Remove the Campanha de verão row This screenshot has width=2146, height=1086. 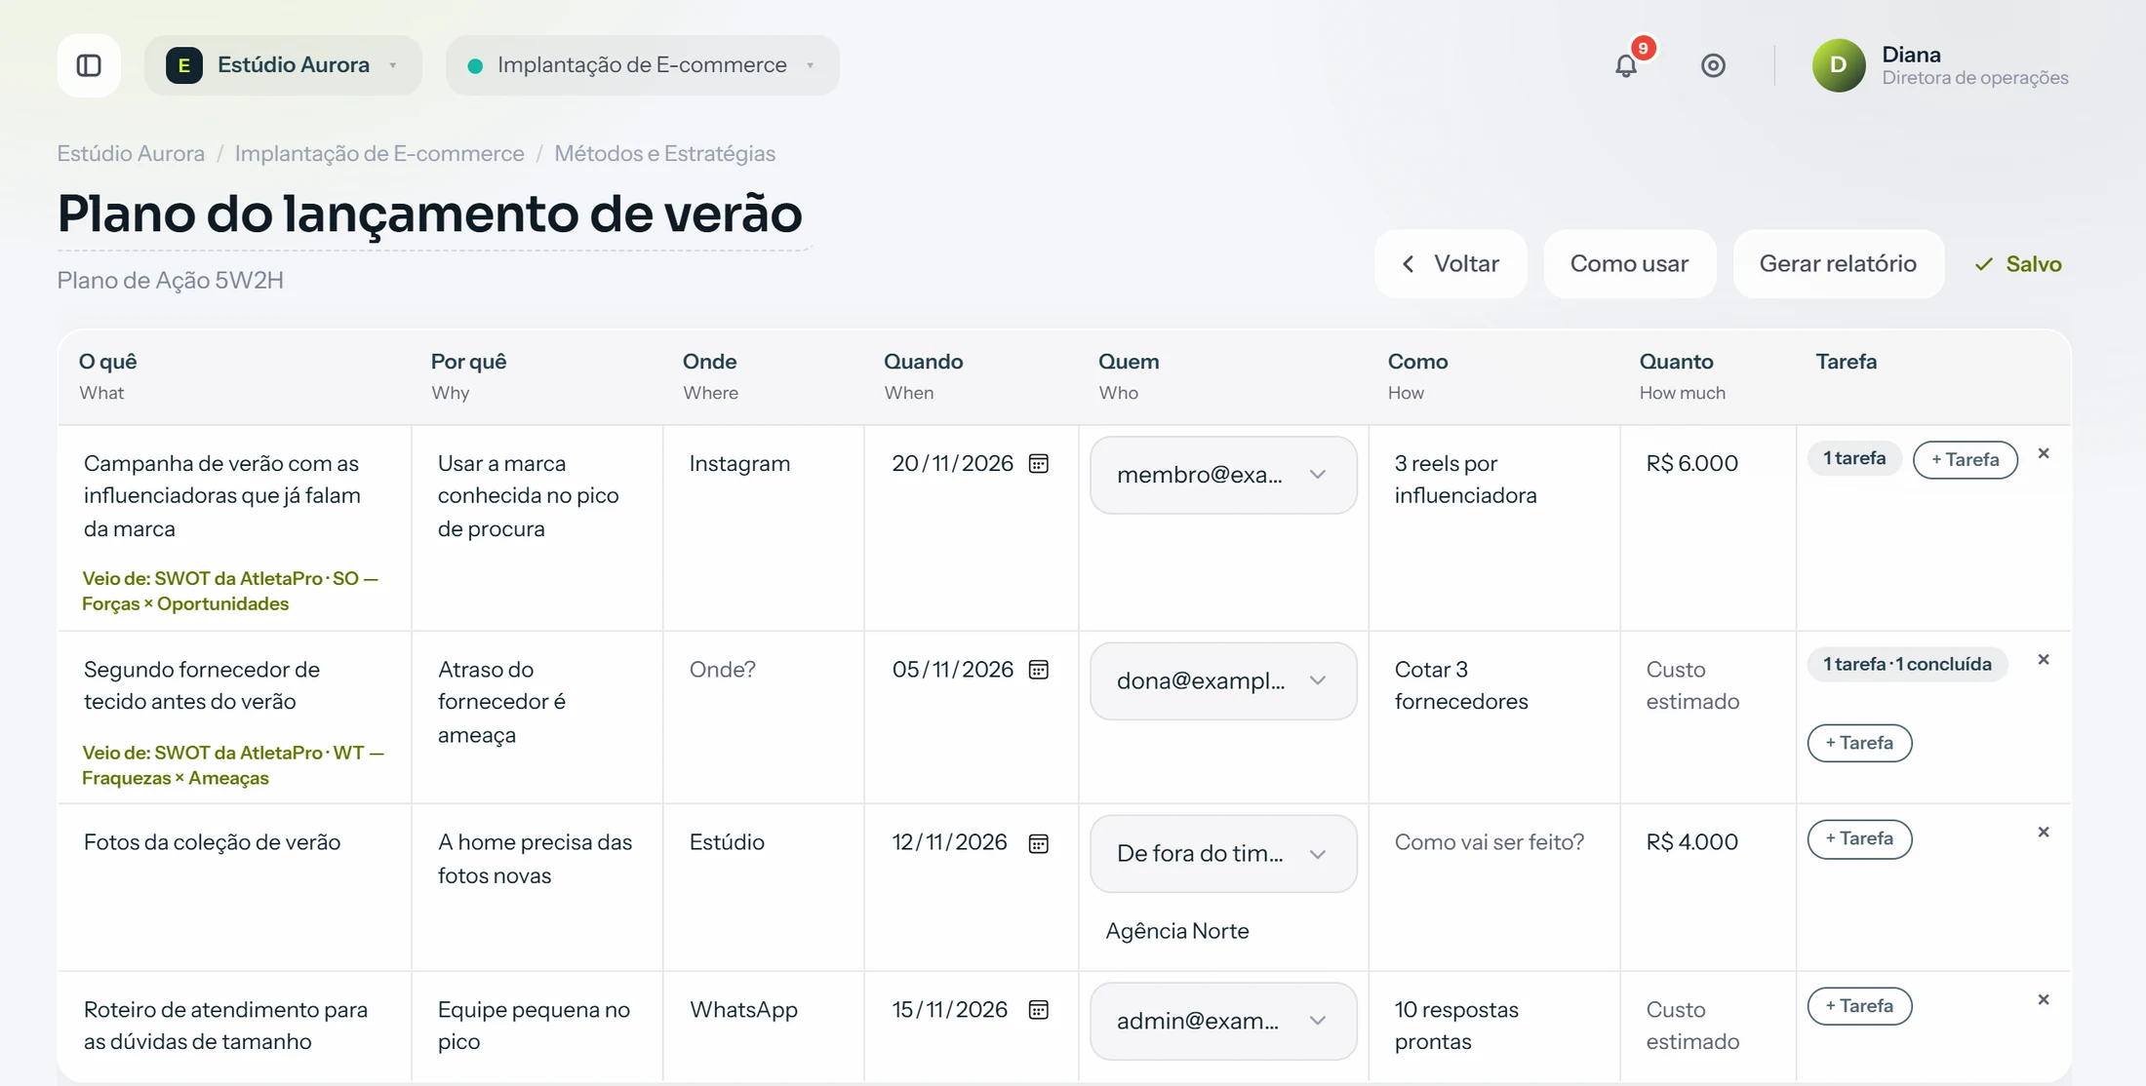(x=2044, y=453)
